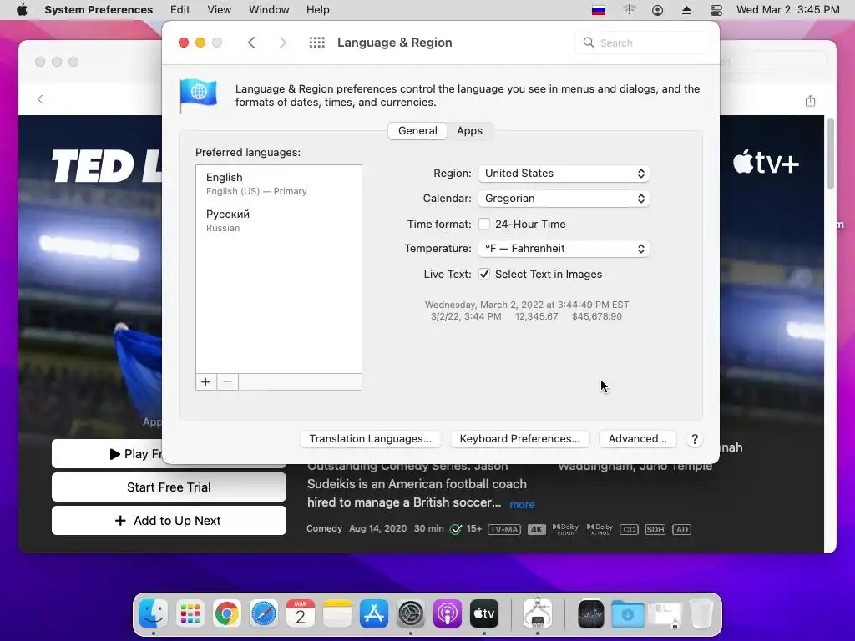This screenshot has width=855, height=641.
Task: Click the Language & Region flag icon
Action: (x=199, y=95)
